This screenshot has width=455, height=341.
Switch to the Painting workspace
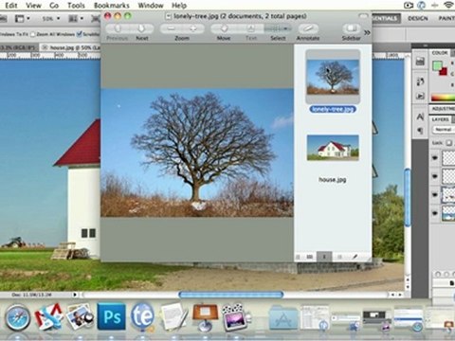tap(446, 18)
